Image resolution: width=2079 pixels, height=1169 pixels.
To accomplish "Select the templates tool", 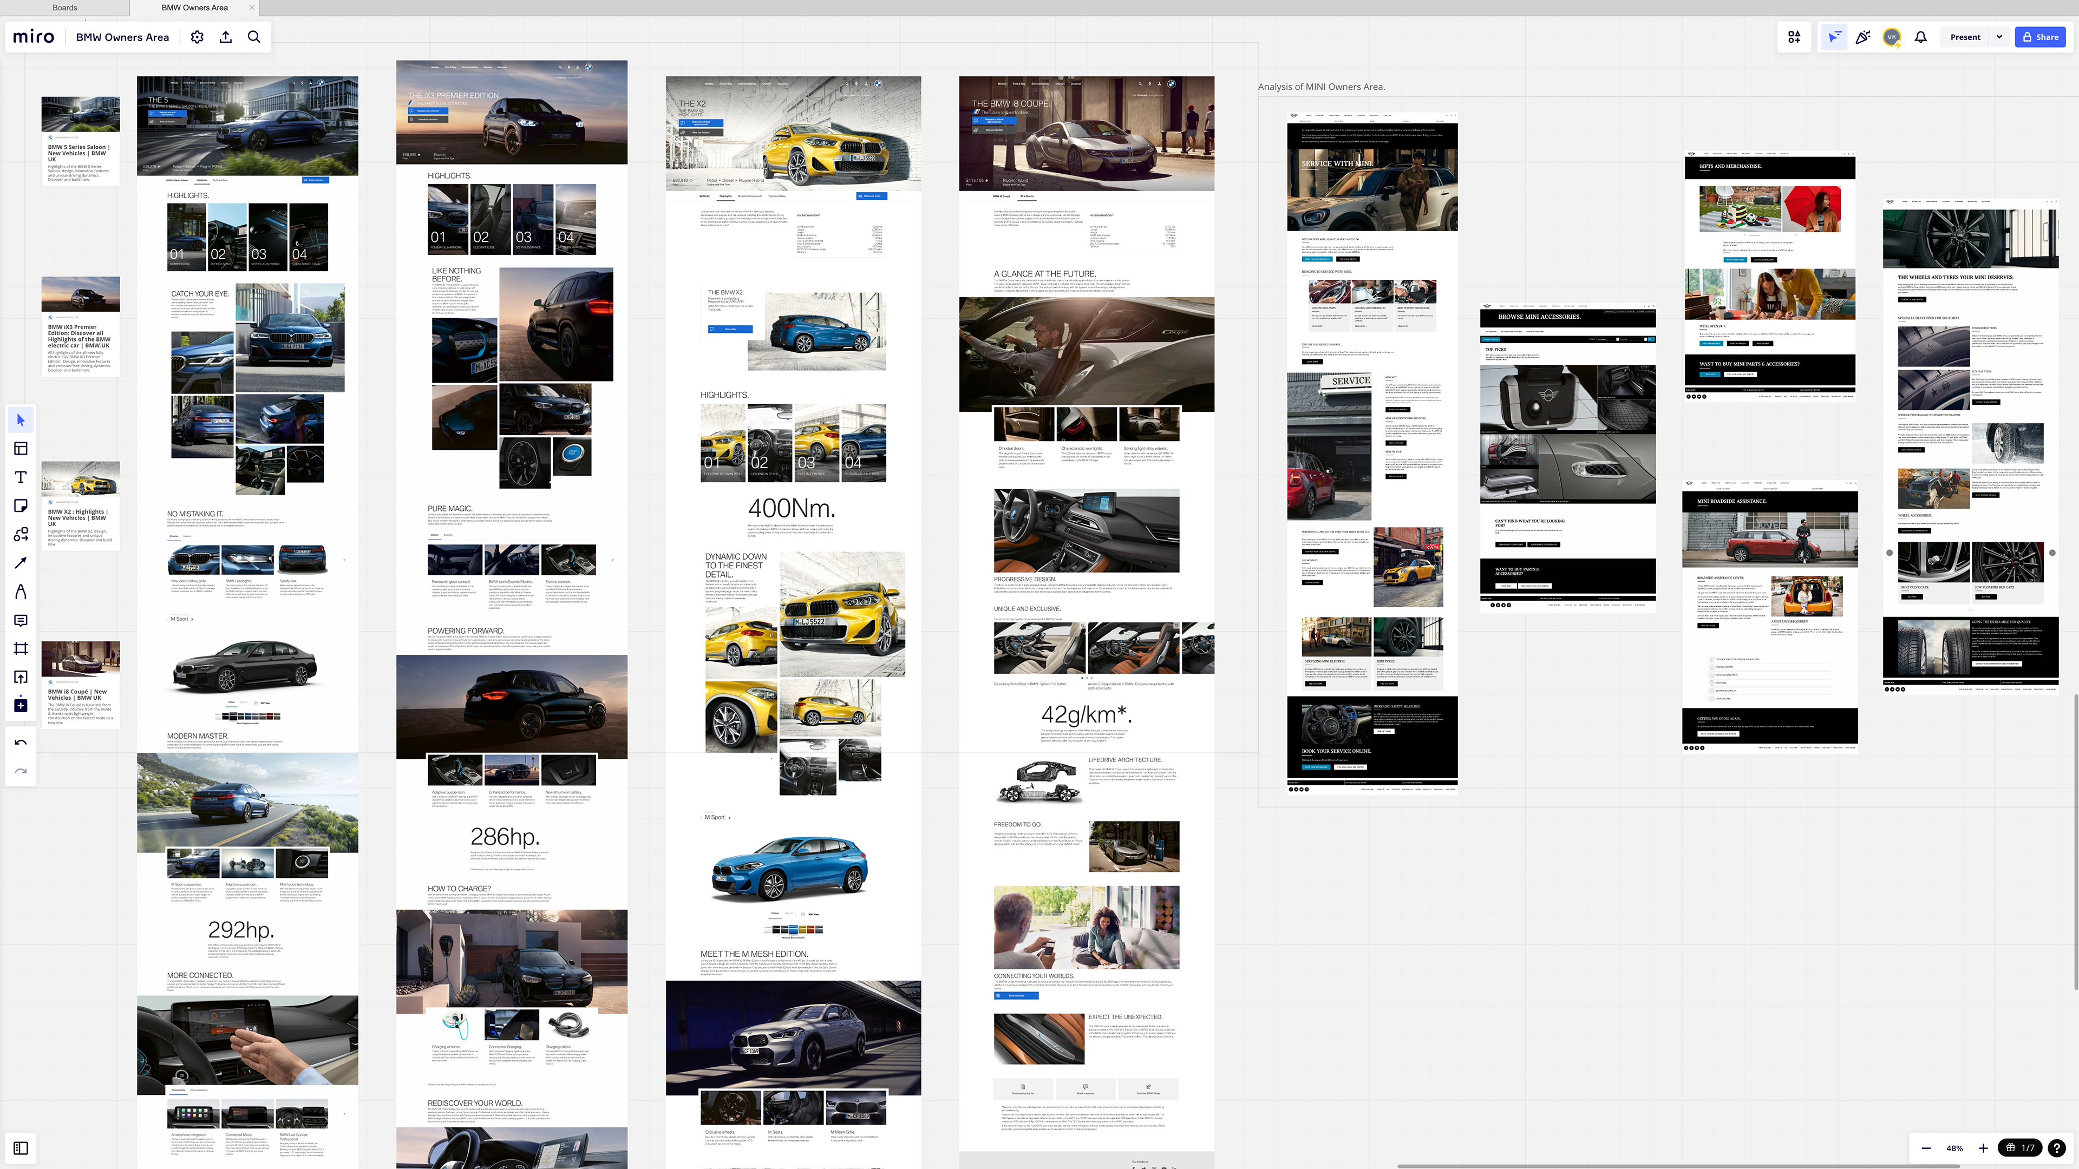I will coord(21,449).
